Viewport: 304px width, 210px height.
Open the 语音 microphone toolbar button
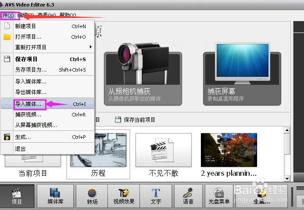[188, 196]
